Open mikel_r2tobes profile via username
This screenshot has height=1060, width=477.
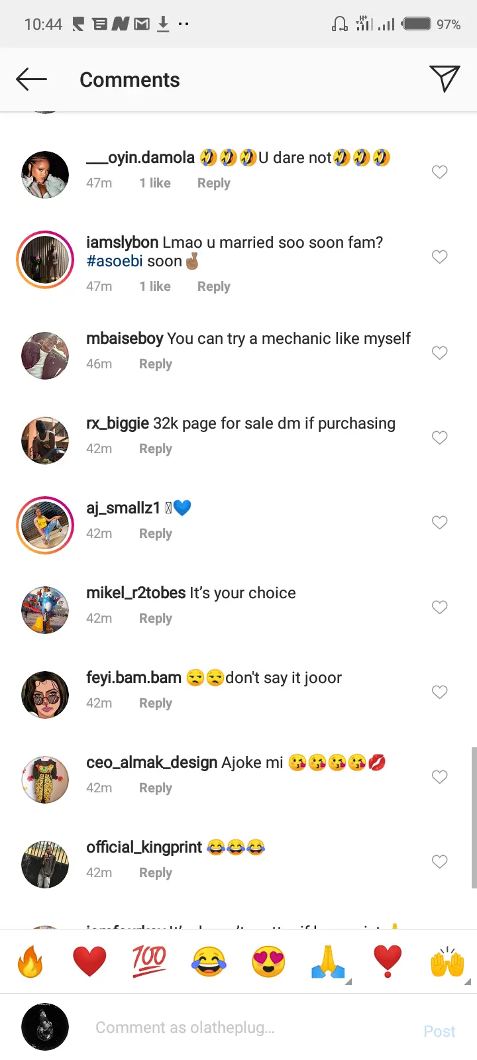point(136,593)
